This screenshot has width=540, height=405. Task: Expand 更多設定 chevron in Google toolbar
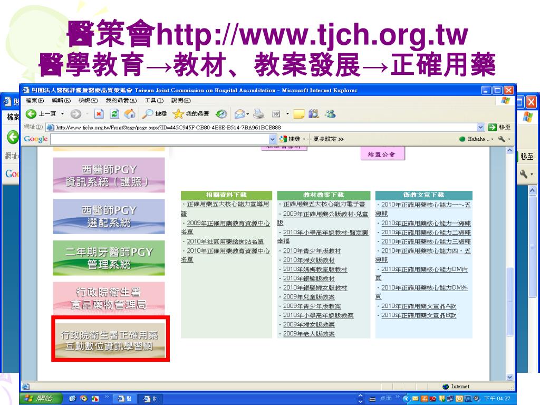click(341, 139)
